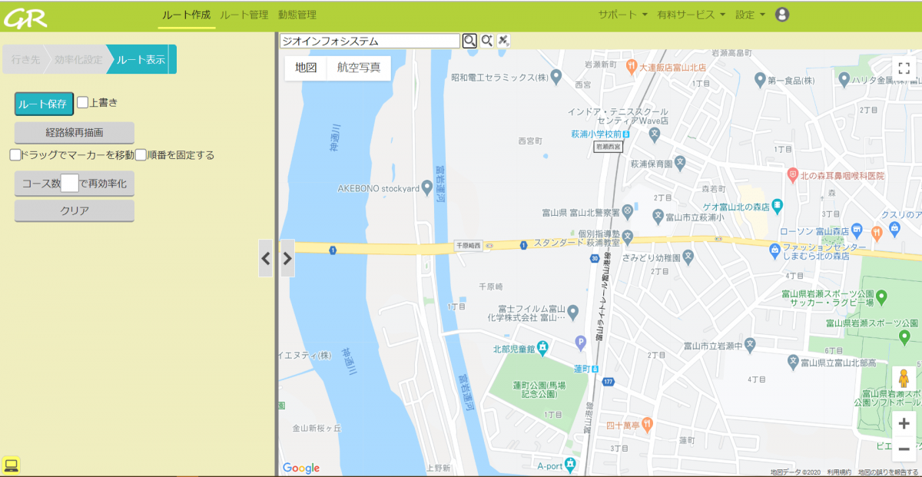Switch to ルート管理 tab

[244, 15]
